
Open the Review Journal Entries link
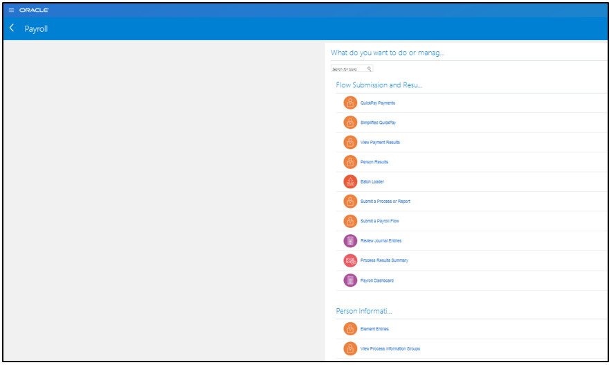coord(381,241)
